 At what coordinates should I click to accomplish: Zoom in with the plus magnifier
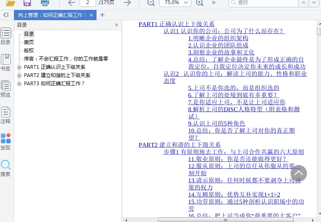(x=199, y=3)
